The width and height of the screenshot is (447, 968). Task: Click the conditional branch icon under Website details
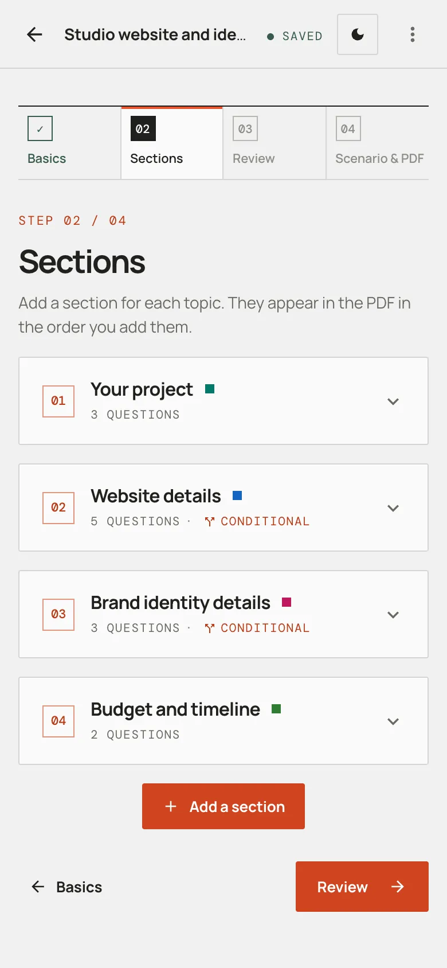[210, 521]
